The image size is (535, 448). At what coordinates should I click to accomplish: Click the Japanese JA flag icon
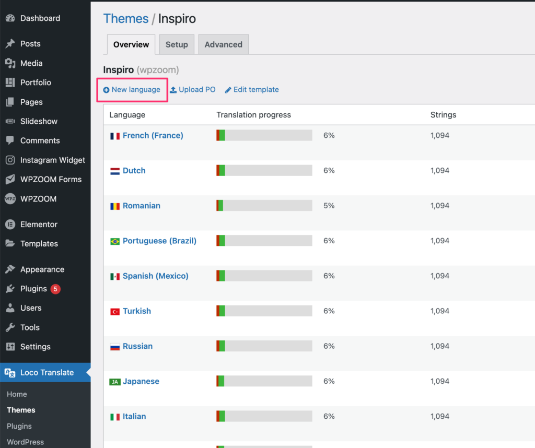pyautogui.click(x=115, y=382)
